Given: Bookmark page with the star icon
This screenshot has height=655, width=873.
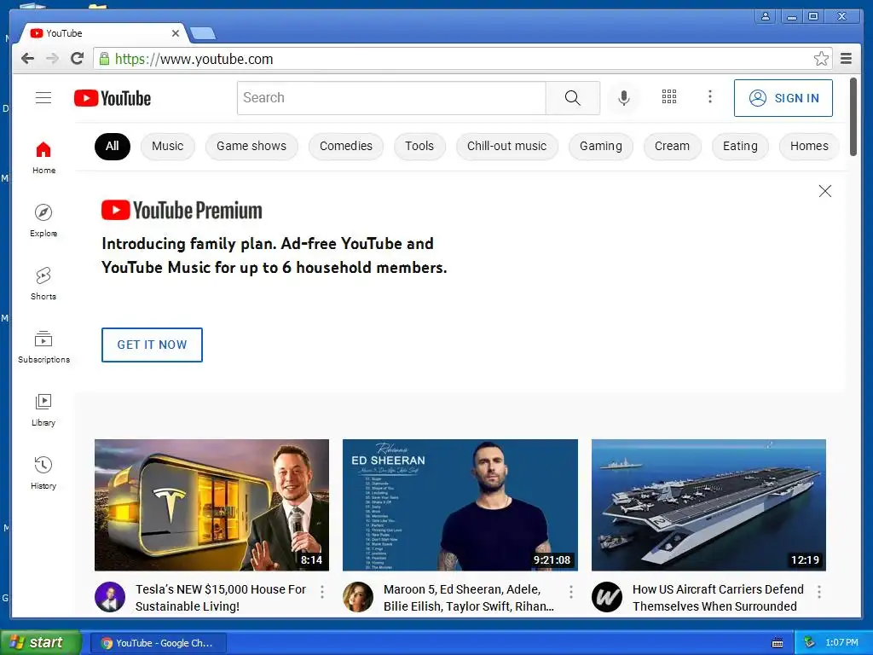Looking at the screenshot, I should [821, 59].
